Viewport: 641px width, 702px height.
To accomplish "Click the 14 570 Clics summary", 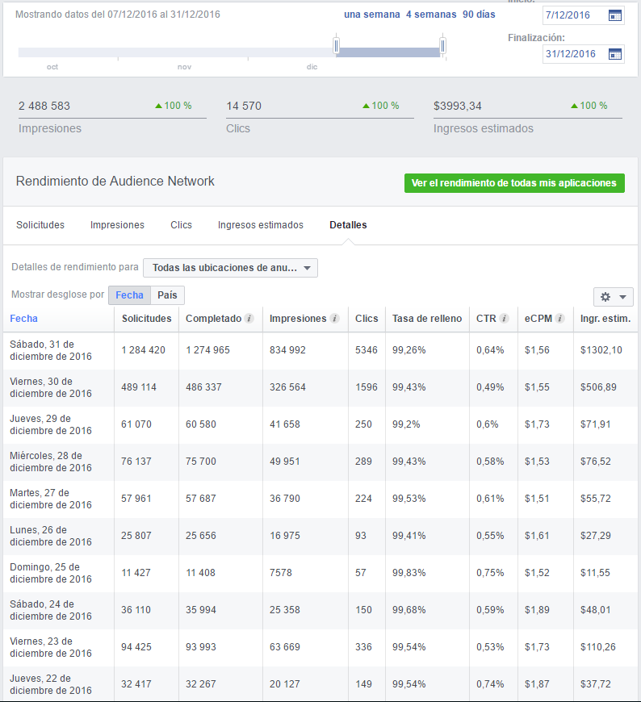I will click(x=244, y=106).
